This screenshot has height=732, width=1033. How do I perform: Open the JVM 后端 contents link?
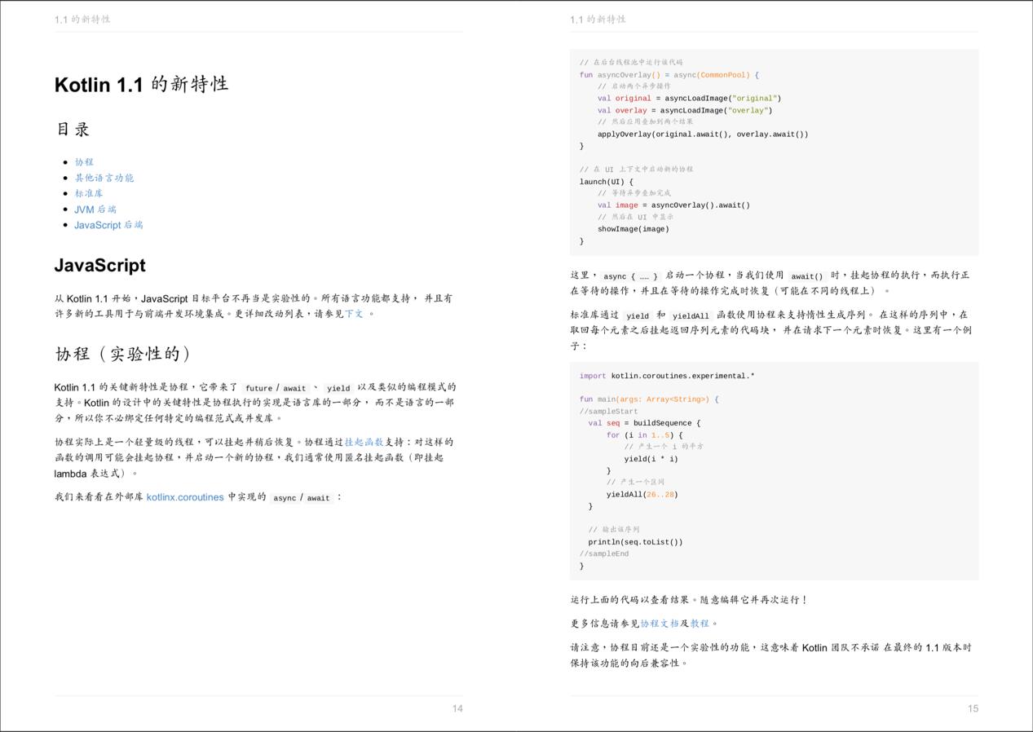pos(96,209)
